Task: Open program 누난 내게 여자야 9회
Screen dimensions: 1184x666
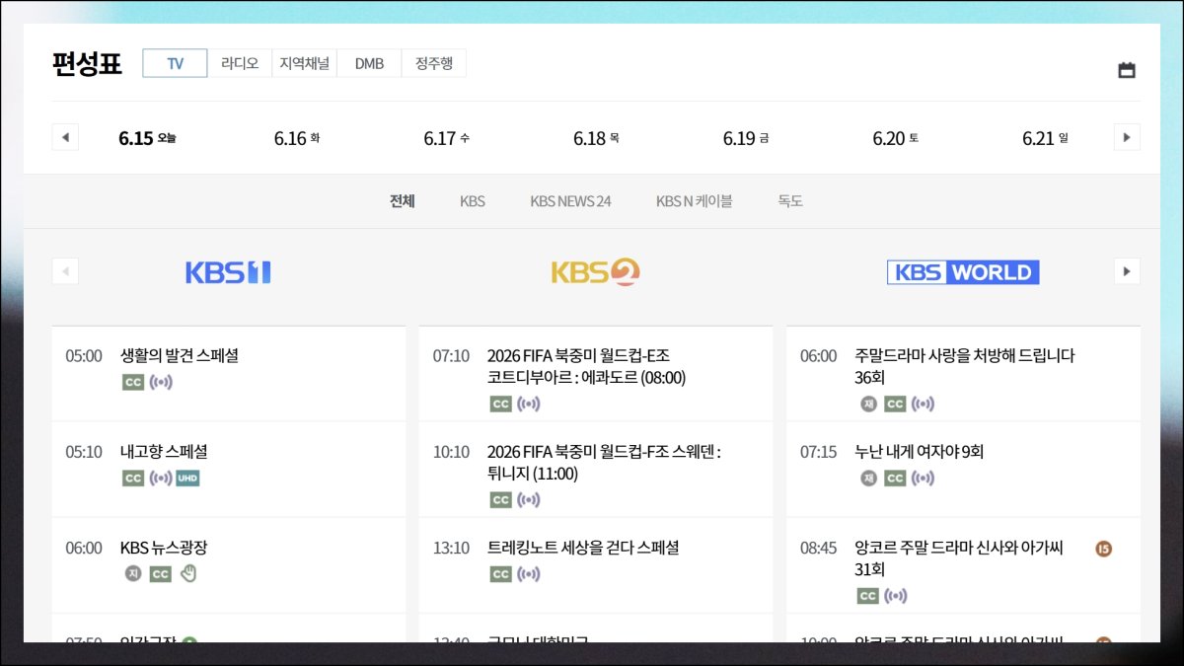Action: (920, 452)
